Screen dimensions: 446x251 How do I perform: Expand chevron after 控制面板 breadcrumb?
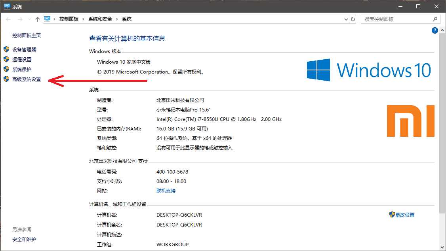click(83, 19)
